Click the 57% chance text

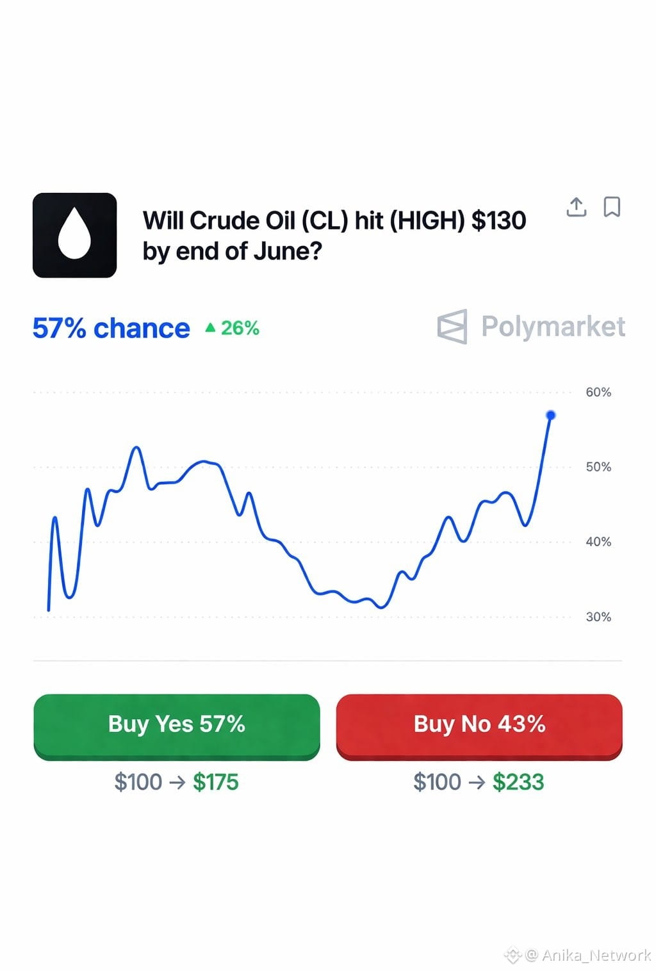click(111, 328)
